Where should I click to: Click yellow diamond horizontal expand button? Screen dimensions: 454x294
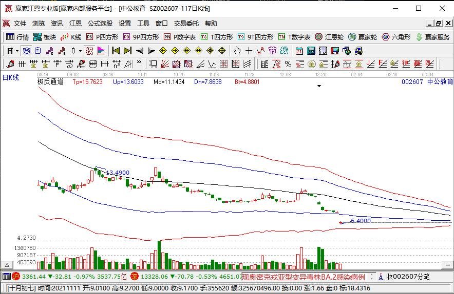187,51
